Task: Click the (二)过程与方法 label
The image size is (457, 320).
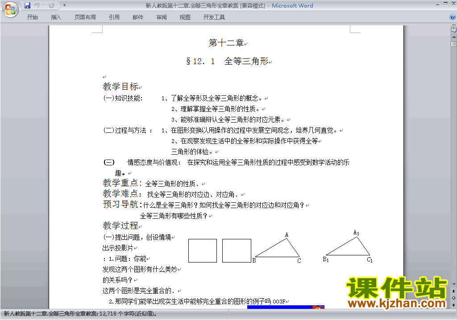Action: [x=128, y=131]
